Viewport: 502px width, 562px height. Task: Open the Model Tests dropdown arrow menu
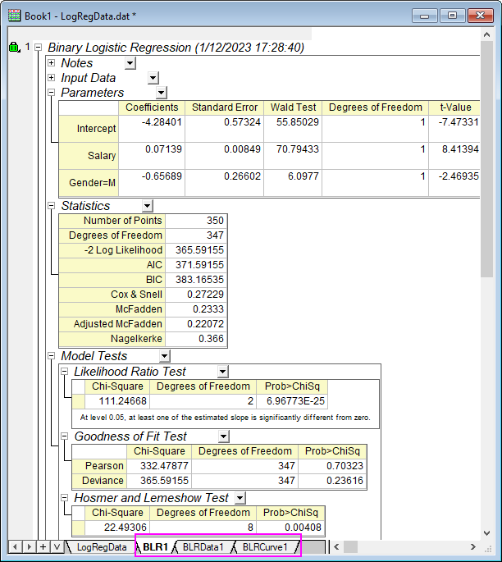[x=165, y=356]
